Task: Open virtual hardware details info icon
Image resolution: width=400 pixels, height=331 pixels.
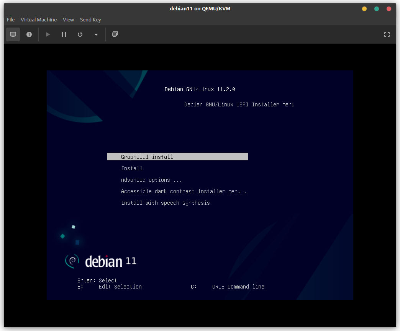Action: click(x=29, y=34)
